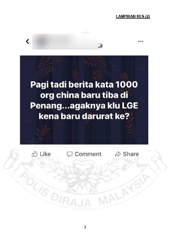Click the 'kena baru darurat ke?' line

pyautogui.click(x=84, y=116)
